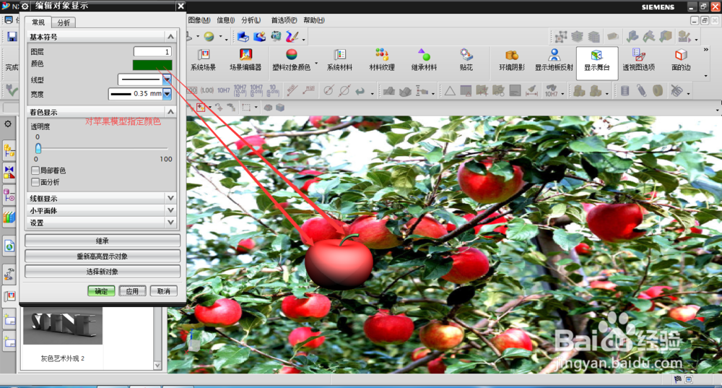Switch to the 常规 tab
Viewport: 722px width, 388px height.
(38, 22)
